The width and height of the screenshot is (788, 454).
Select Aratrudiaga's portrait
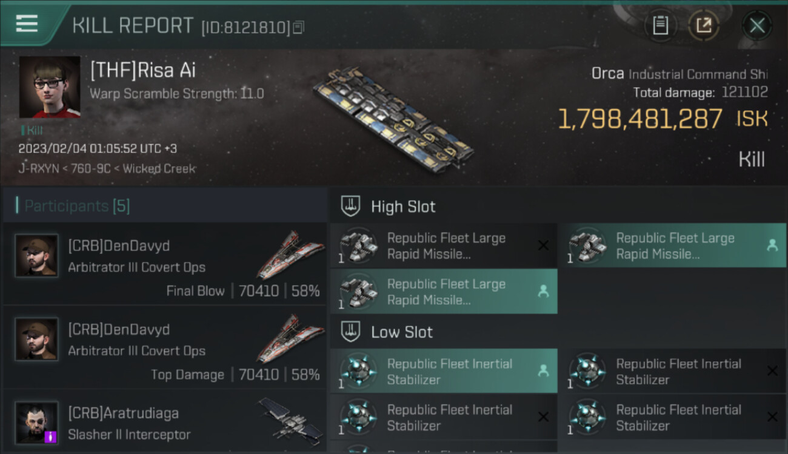pyautogui.click(x=37, y=422)
